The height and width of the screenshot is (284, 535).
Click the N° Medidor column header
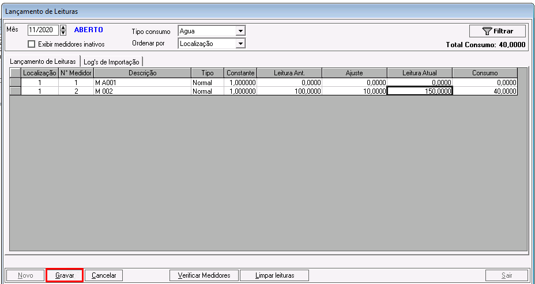point(77,73)
